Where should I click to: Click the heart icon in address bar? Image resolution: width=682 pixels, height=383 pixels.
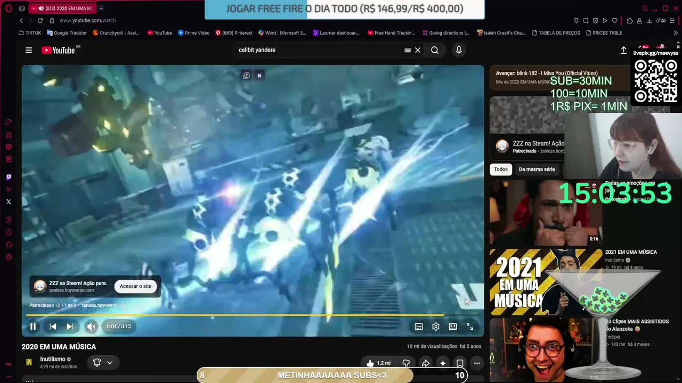point(614,21)
